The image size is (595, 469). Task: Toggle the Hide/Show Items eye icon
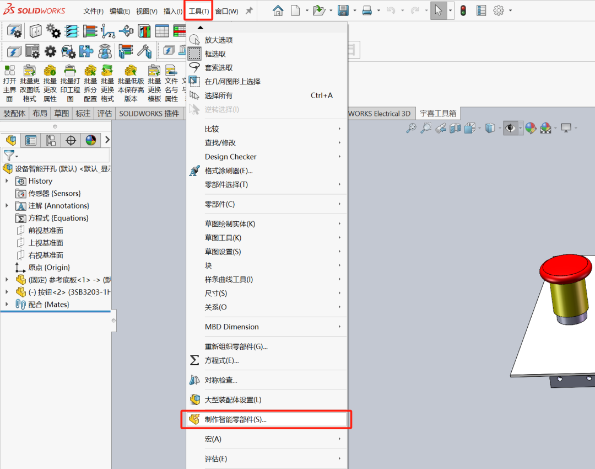[x=509, y=128]
